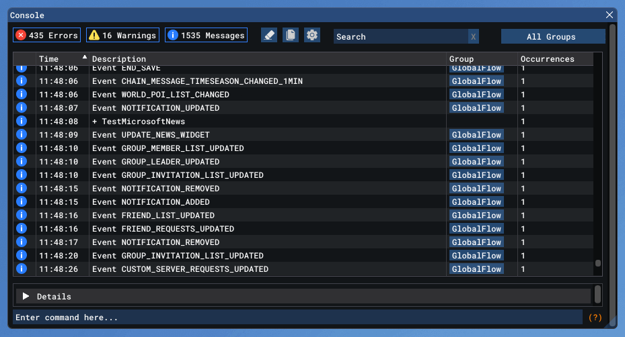The image size is (625, 337).
Task: Clear console with the eraser icon
Action: (269, 35)
